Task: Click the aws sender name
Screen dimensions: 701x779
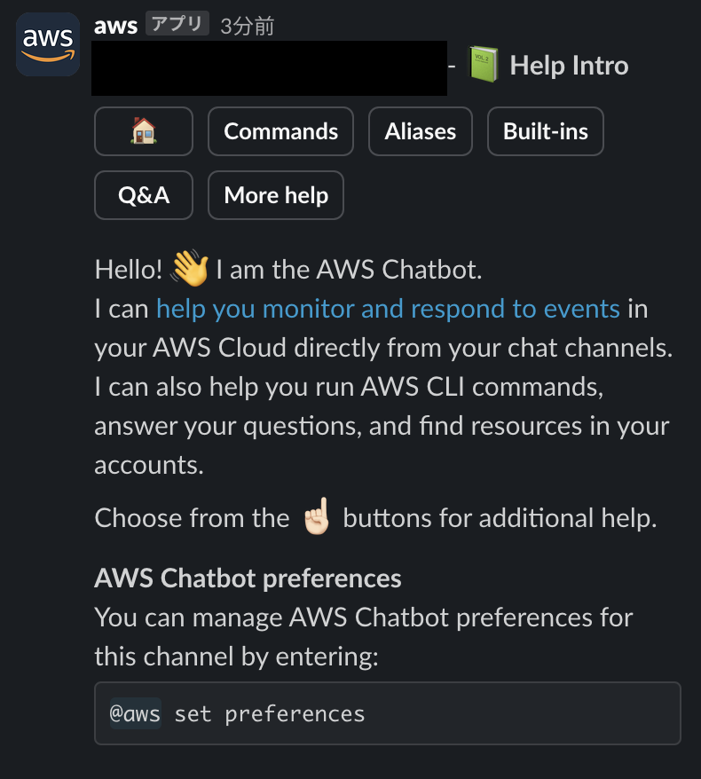Action: pos(115,25)
